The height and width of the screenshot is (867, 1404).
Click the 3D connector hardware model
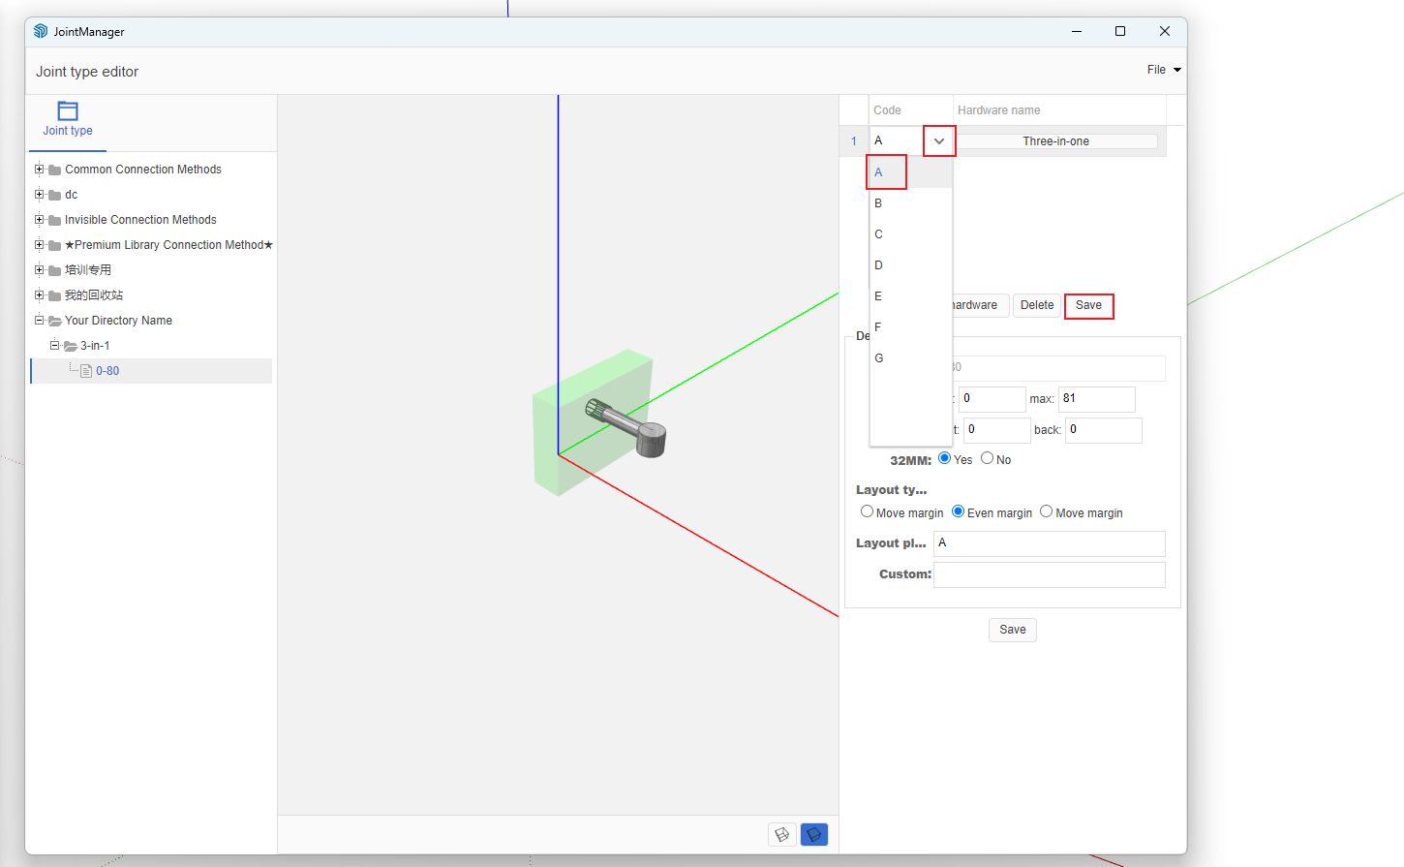click(627, 428)
